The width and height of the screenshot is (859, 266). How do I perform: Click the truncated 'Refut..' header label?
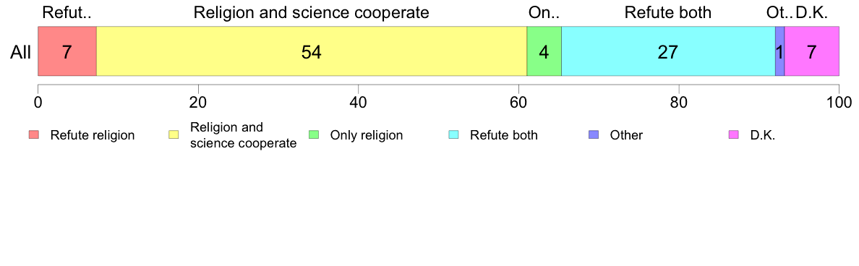click(x=67, y=12)
